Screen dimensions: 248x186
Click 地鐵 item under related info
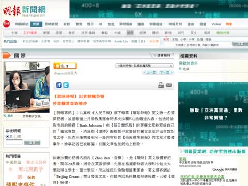tap(186, 69)
